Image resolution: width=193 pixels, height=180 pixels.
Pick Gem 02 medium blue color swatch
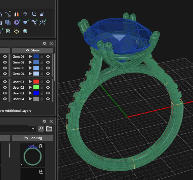point(36,62)
